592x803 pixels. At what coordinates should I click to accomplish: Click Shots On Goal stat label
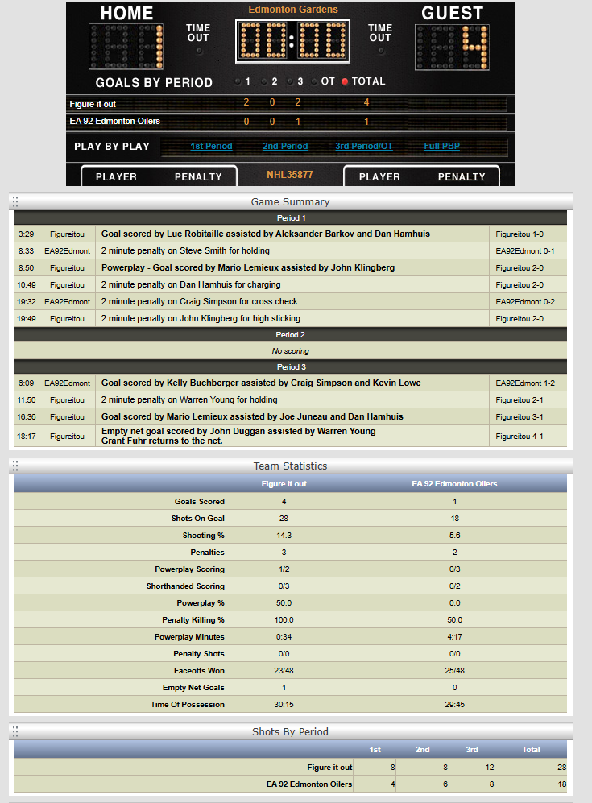tap(197, 519)
